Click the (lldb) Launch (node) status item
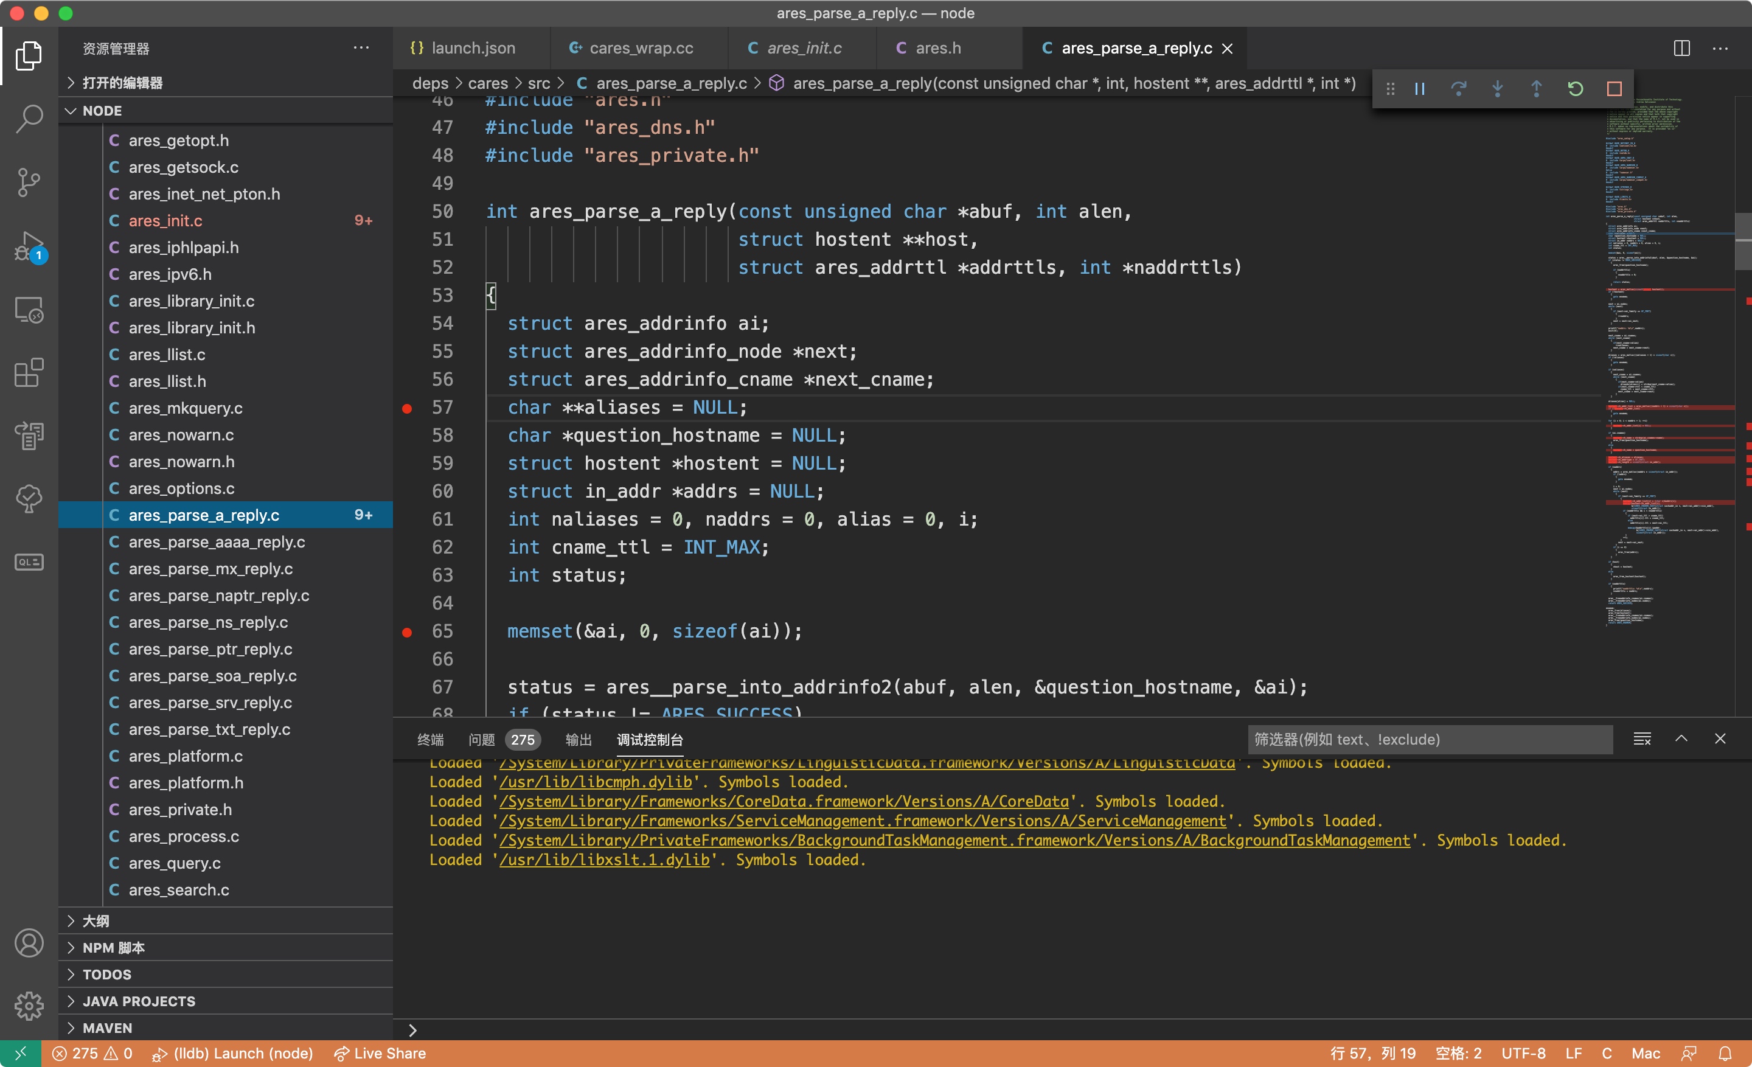Viewport: 1752px width, 1067px height. point(232,1053)
